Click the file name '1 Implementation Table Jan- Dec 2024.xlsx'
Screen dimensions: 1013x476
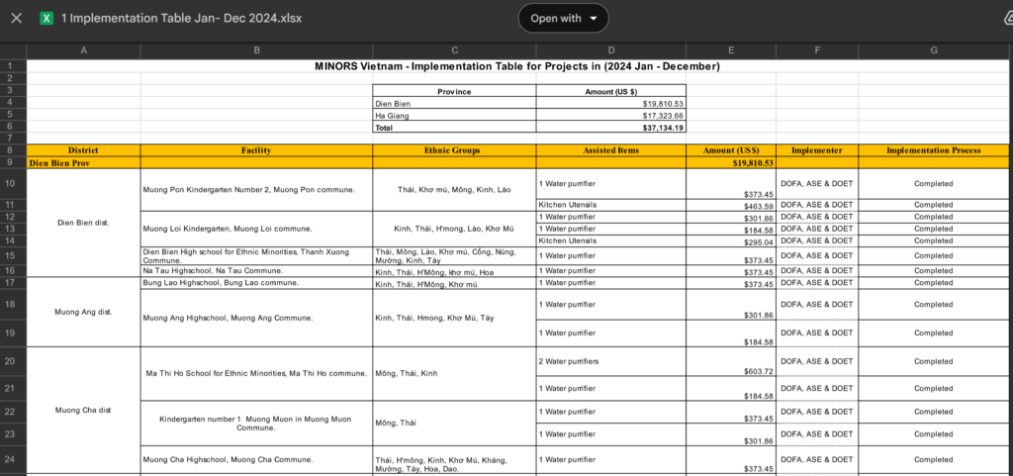pos(182,18)
